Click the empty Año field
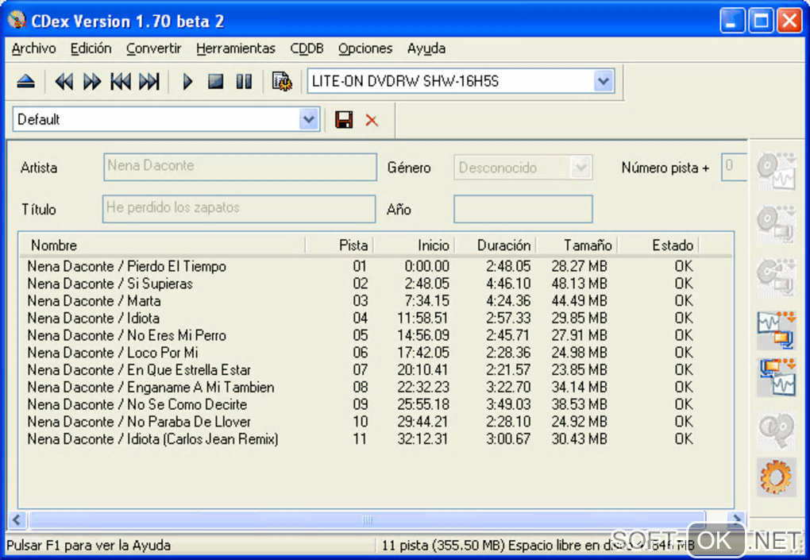810x560 pixels. click(523, 209)
